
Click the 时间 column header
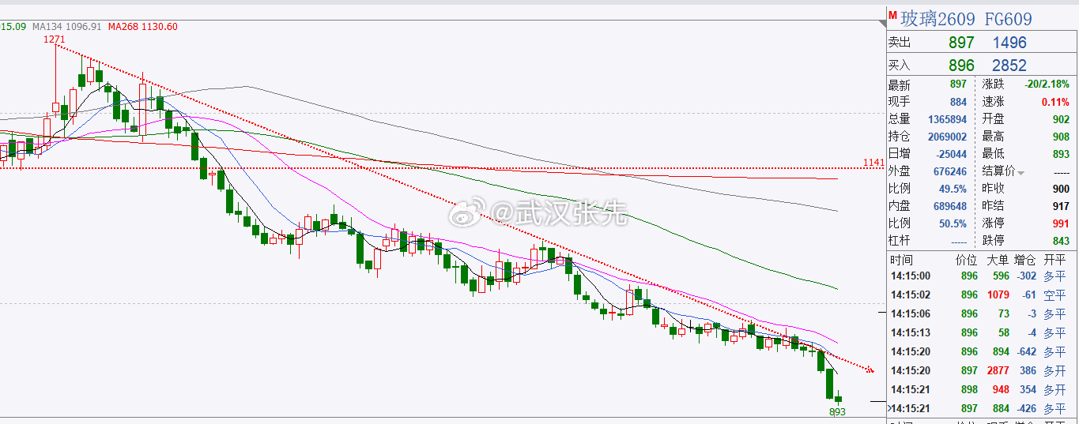[x=900, y=260]
